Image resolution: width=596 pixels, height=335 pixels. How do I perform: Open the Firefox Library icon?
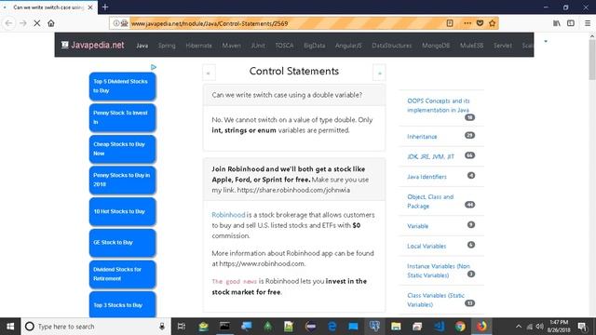(x=557, y=23)
